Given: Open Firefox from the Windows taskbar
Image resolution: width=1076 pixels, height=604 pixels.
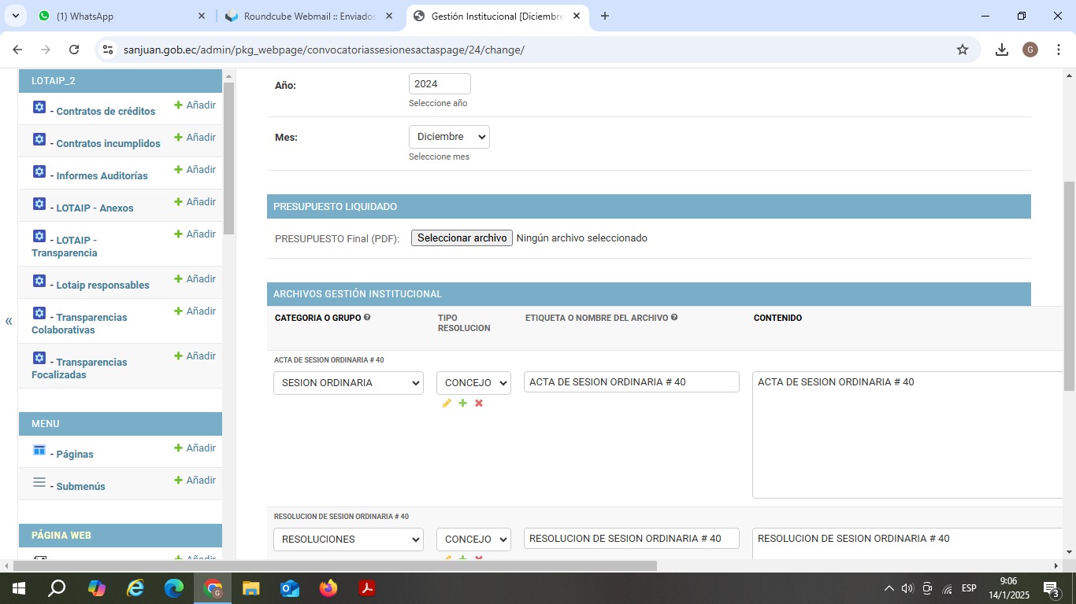Looking at the screenshot, I should [328, 587].
